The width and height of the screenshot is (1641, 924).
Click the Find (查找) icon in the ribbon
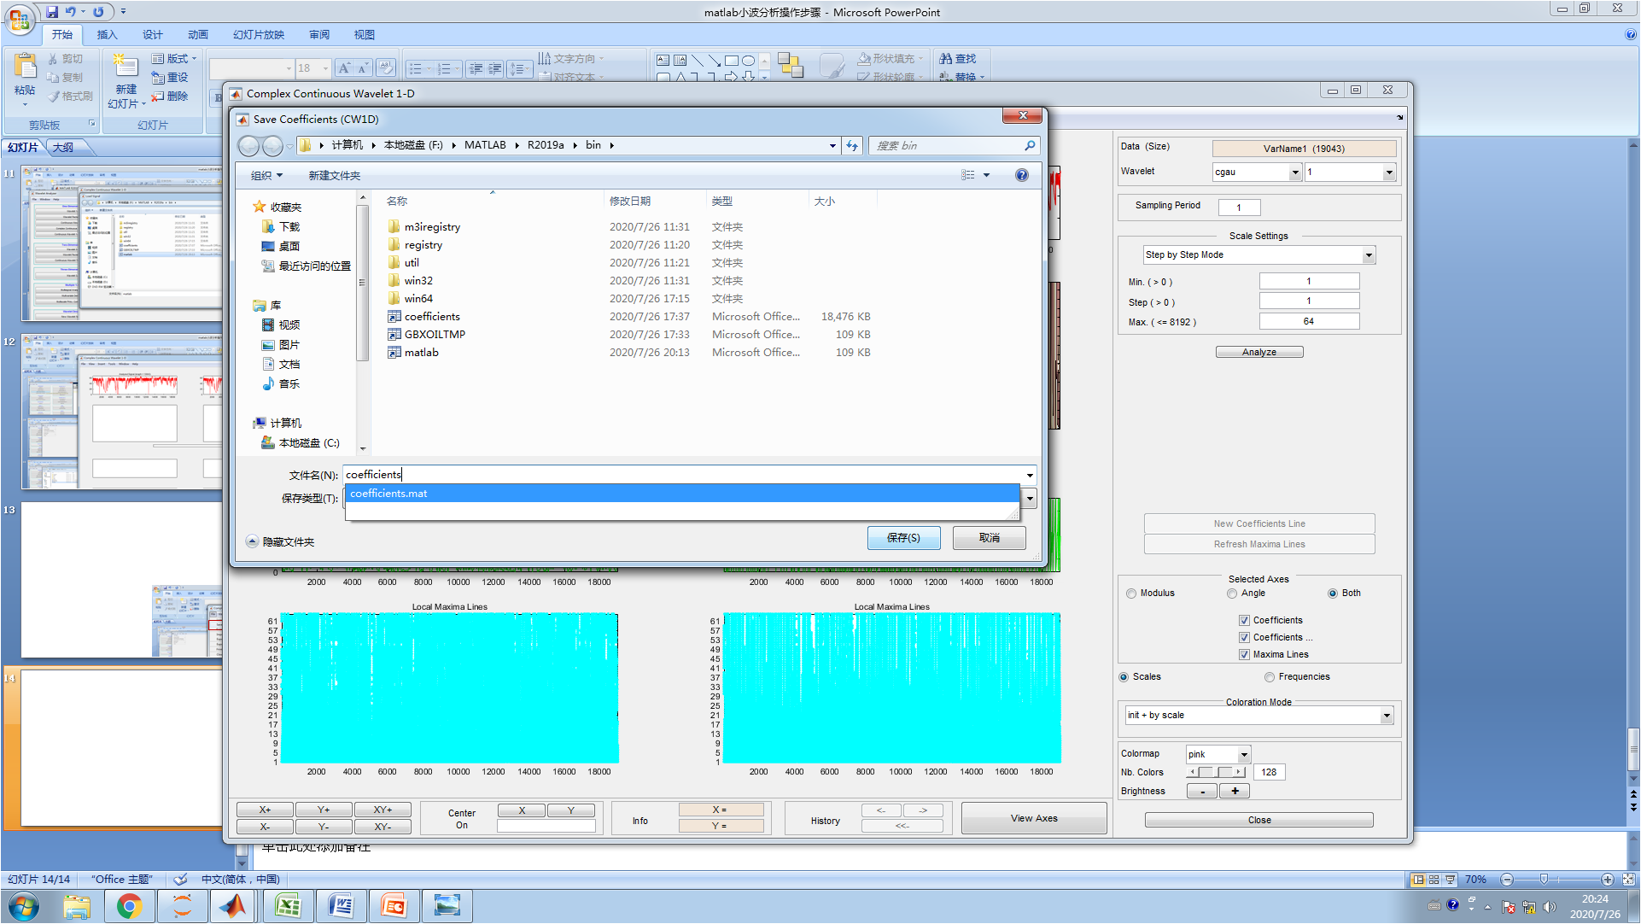coord(943,58)
